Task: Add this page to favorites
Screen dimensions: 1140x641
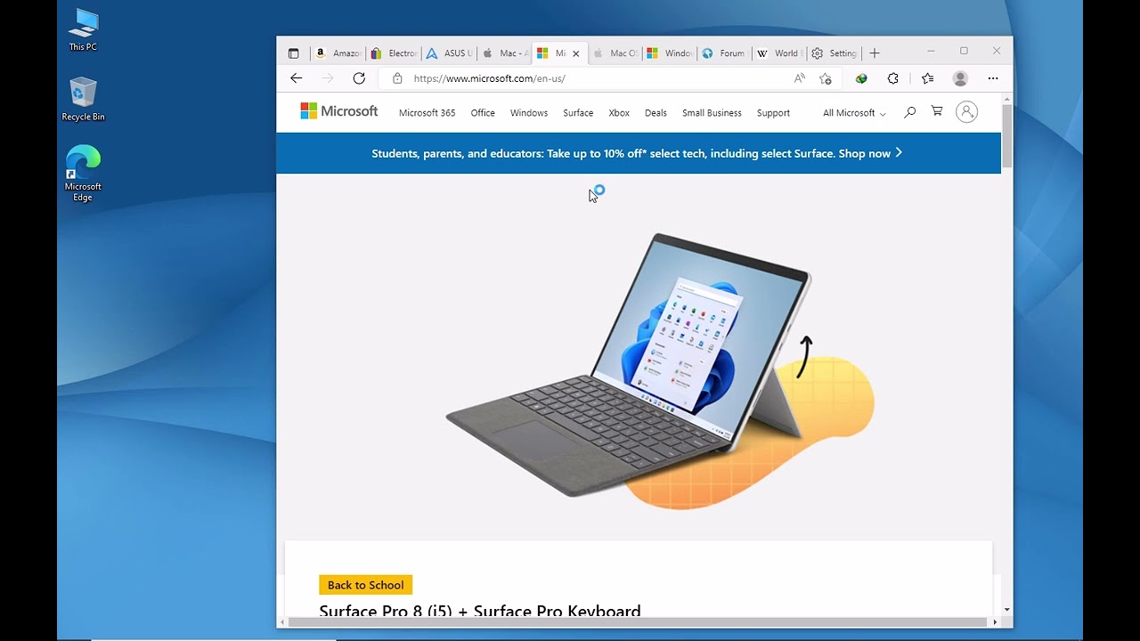Action: (x=826, y=78)
